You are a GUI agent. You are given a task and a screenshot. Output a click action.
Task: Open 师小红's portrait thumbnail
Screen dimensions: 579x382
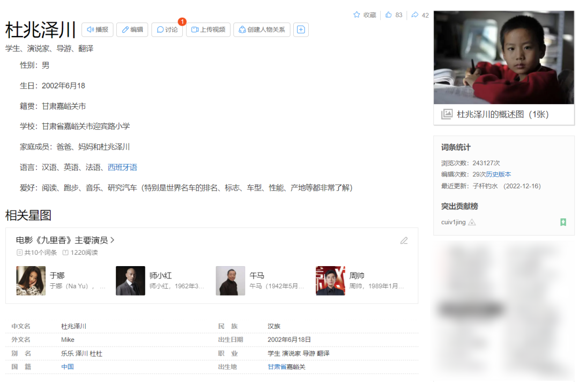(x=130, y=281)
